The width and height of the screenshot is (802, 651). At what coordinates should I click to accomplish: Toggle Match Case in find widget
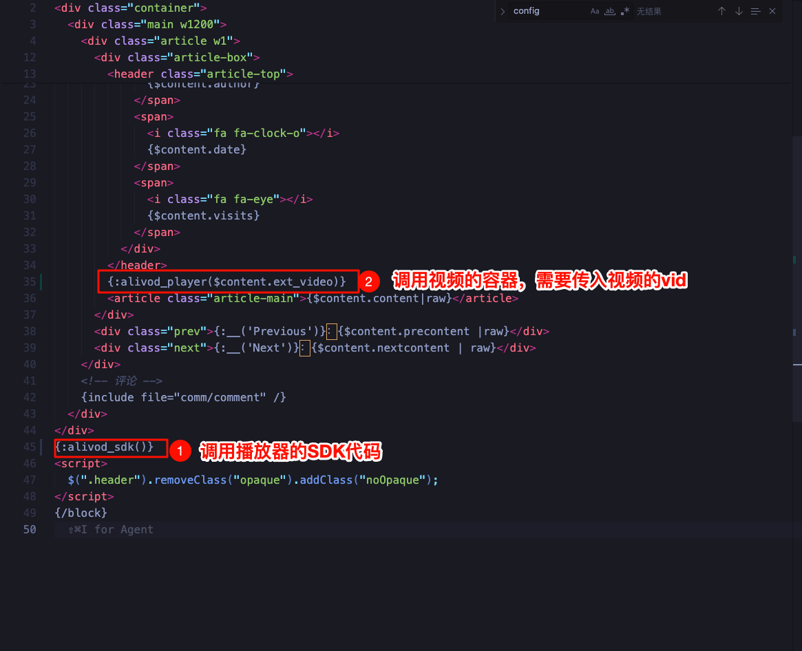tap(595, 11)
